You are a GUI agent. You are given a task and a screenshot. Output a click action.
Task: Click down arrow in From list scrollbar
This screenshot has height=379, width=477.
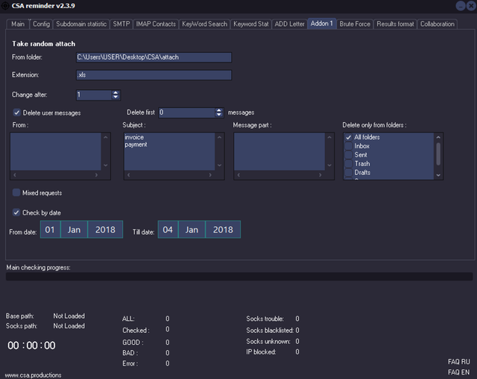pyautogui.click(x=106, y=165)
